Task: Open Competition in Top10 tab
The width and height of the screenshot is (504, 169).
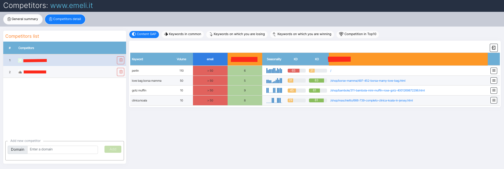Action: (358, 34)
